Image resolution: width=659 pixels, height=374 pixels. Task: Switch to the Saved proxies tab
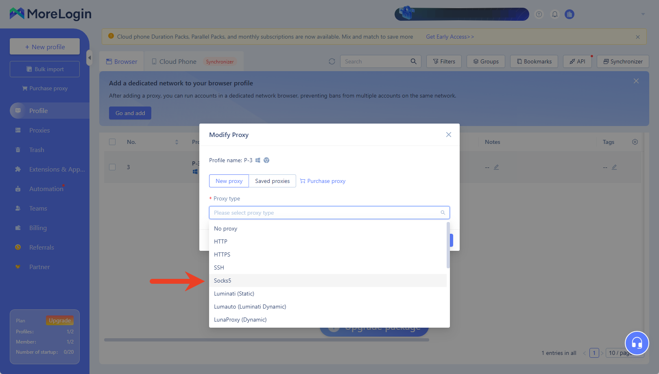click(272, 181)
